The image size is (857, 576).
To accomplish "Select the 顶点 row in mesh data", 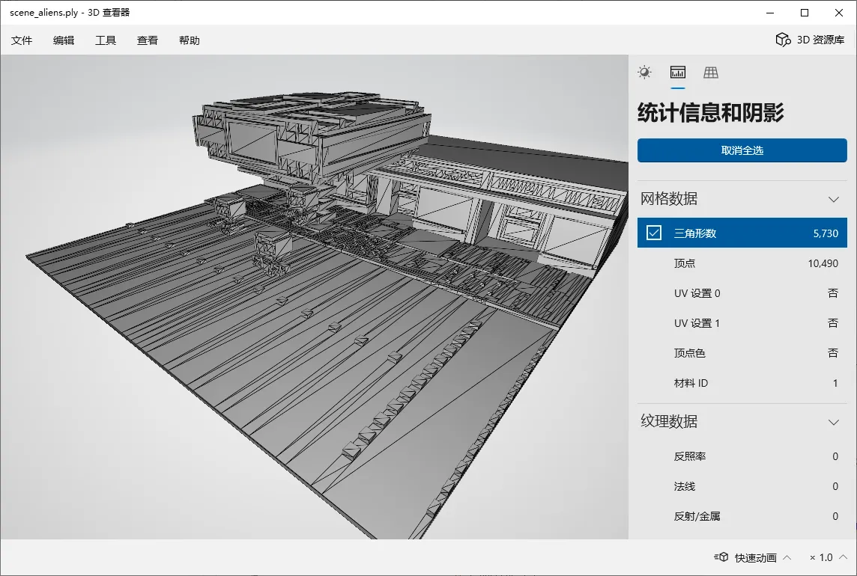I will click(x=742, y=263).
